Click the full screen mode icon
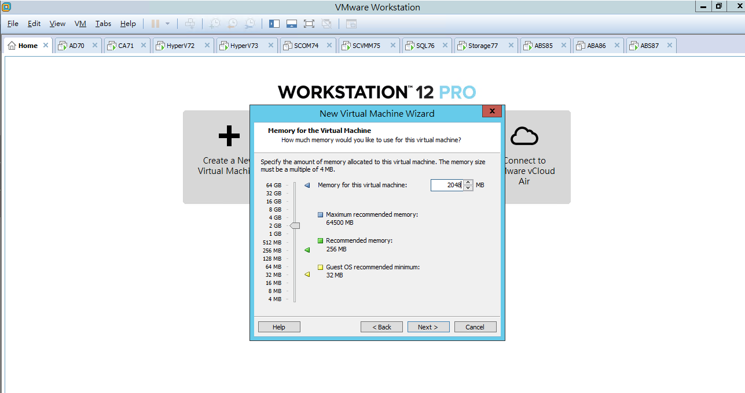The height and width of the screenshot is (393, 745). [x=309, y=24]
